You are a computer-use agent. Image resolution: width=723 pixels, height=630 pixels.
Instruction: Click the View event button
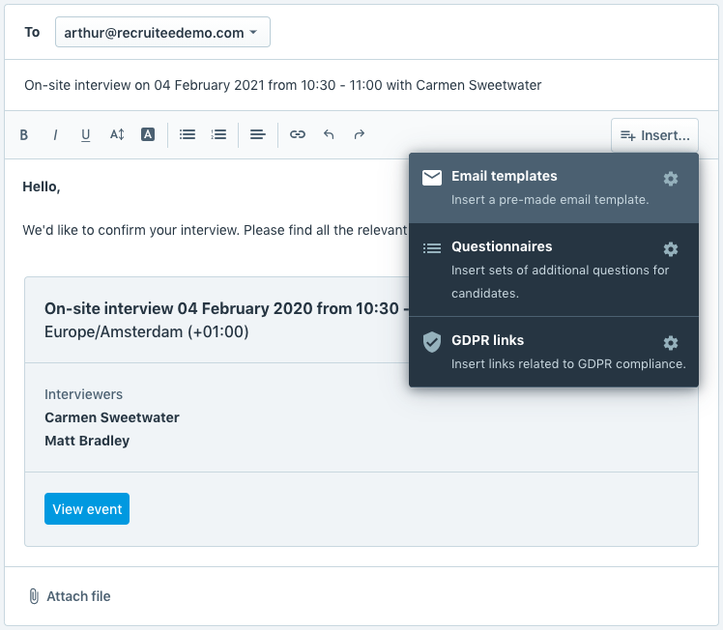pos(87,509)
